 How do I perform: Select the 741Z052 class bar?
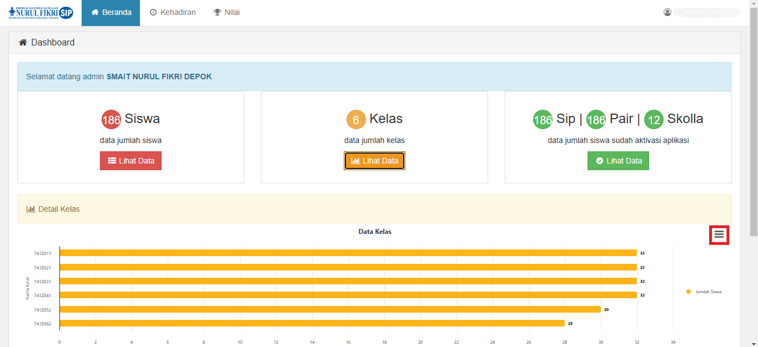(330, 309)
